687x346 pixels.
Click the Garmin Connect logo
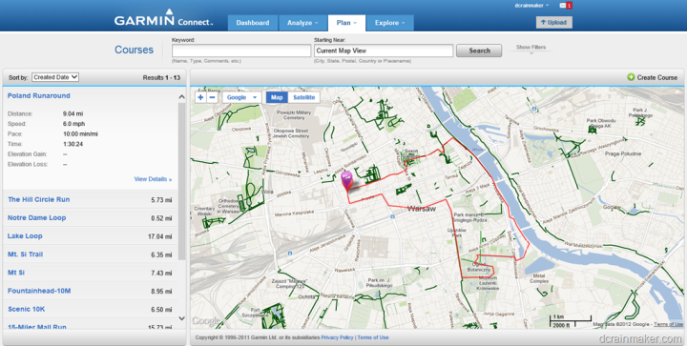[163, 19]
